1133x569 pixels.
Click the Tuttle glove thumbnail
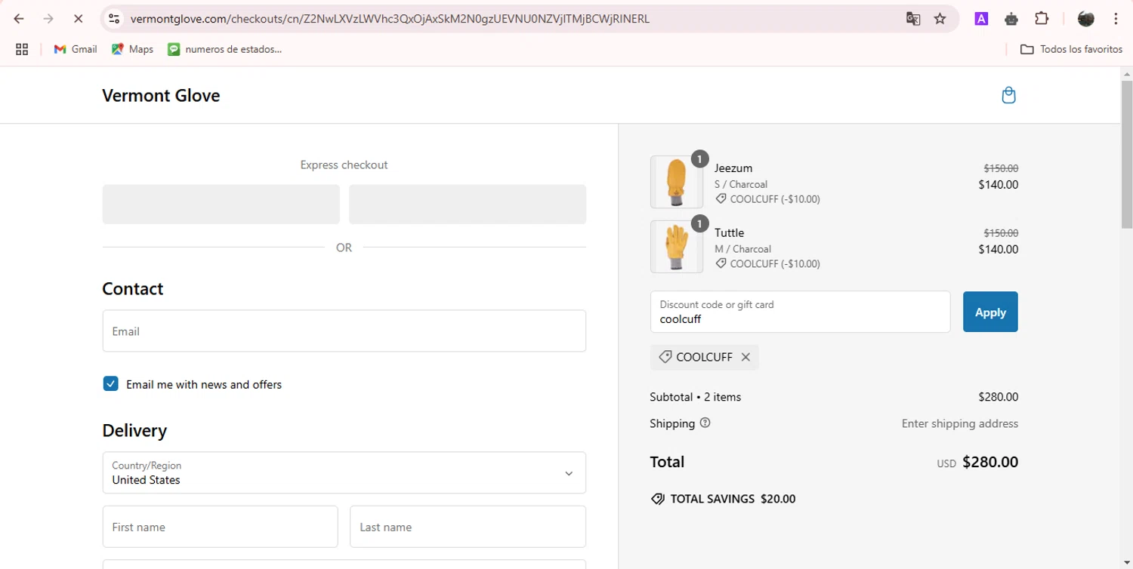point(676,247)
